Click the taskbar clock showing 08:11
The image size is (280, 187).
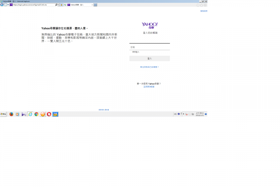point(199,114)
